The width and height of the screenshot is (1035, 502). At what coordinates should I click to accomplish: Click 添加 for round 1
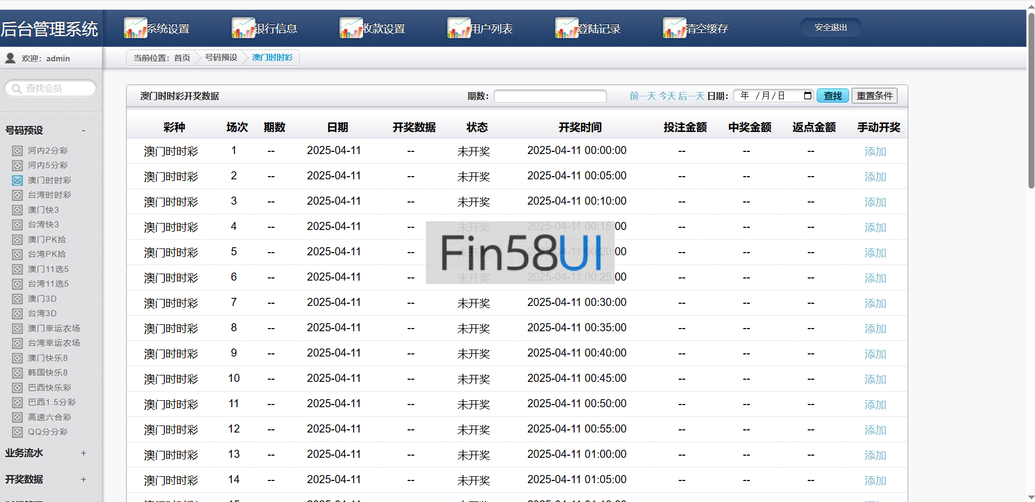click(x=875, y=152)
